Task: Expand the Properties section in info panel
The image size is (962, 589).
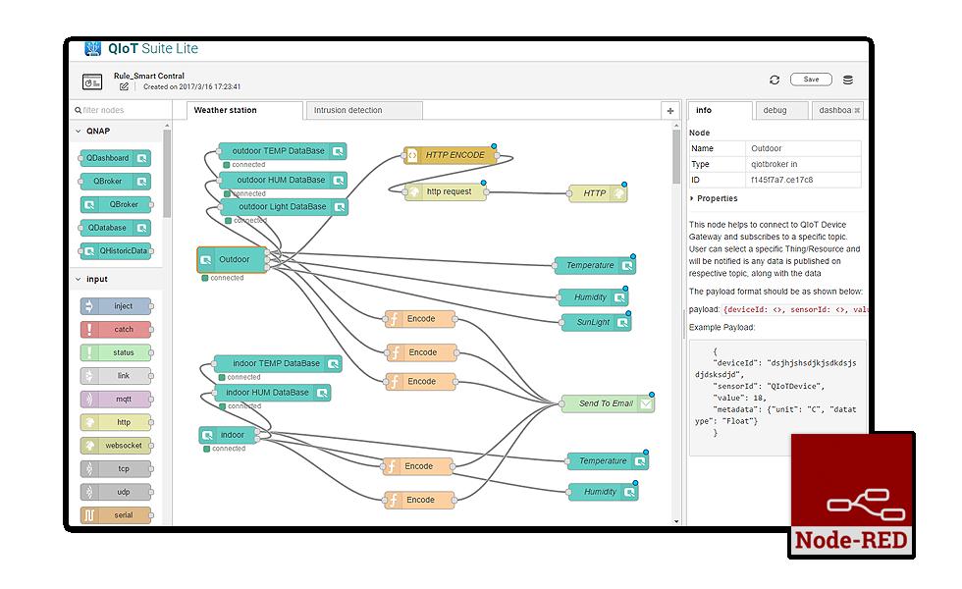Action: (x=714, y=198)
